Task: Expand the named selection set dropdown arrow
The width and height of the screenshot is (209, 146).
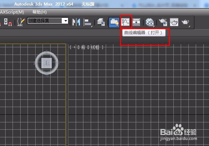Action: 66,21
